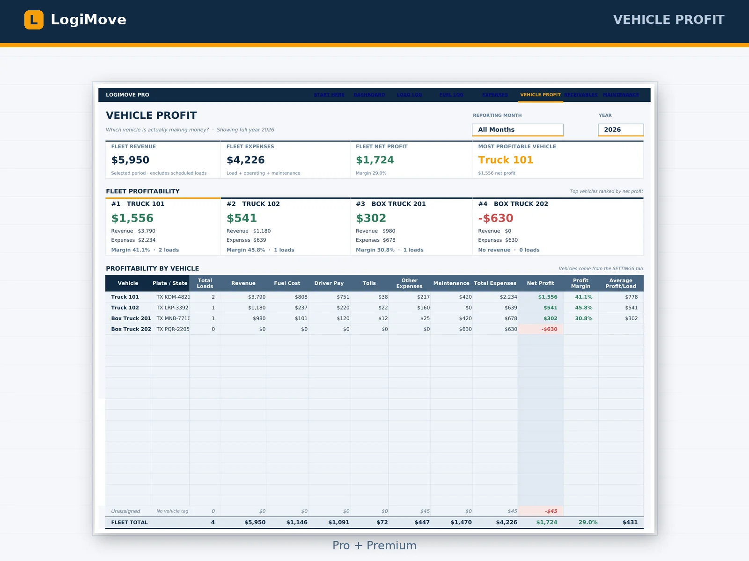Image resolution: width=749 pixels, height=561 pixels.
Task: Open the LOAD LOG tab
Action: (410, 95)
